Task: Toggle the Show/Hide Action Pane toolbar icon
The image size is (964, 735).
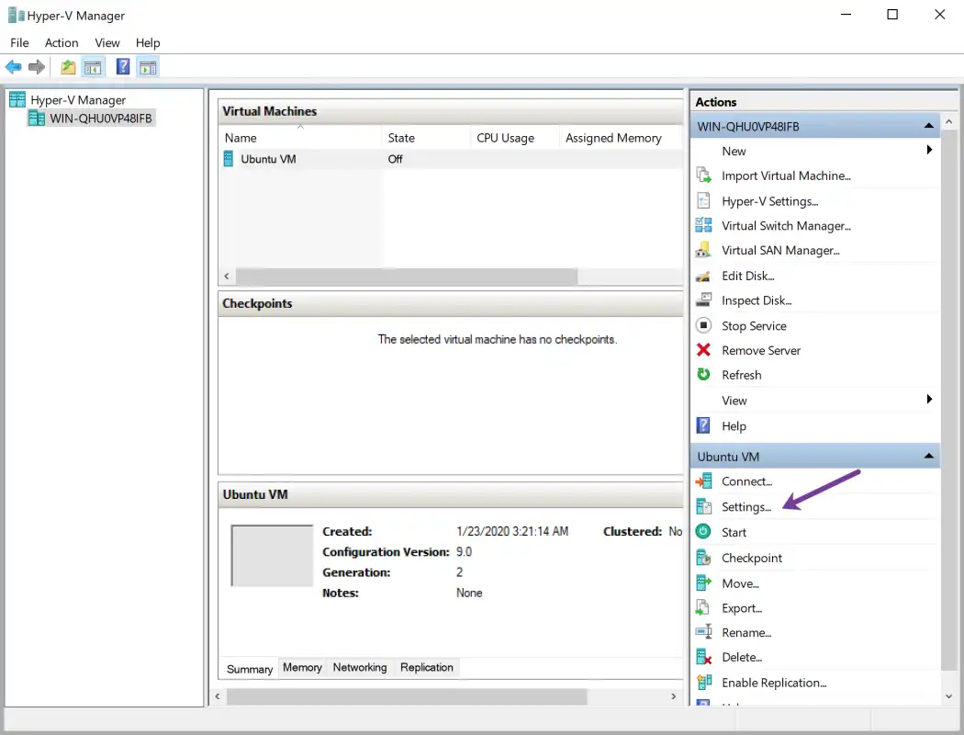Action: [148, 67]
